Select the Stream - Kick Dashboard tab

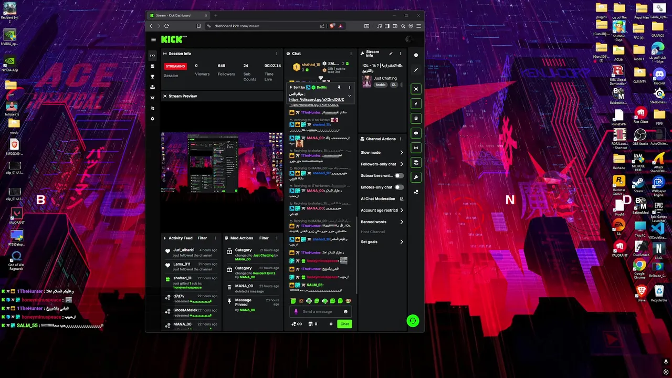pos(178,15)
